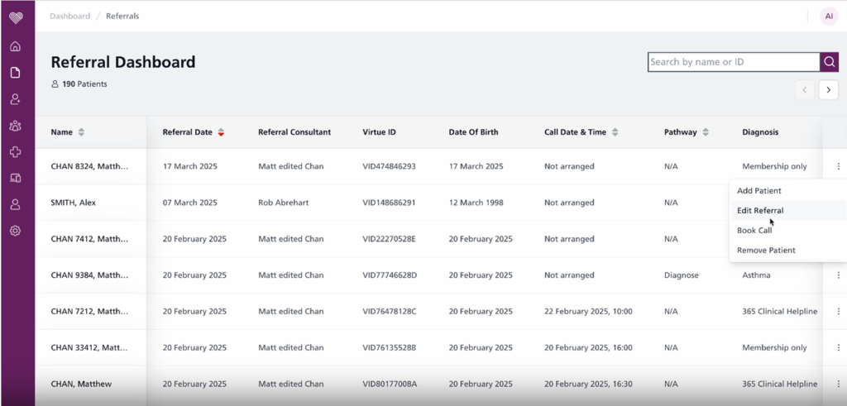Focus the Search by name or ID field

(735, 62)
